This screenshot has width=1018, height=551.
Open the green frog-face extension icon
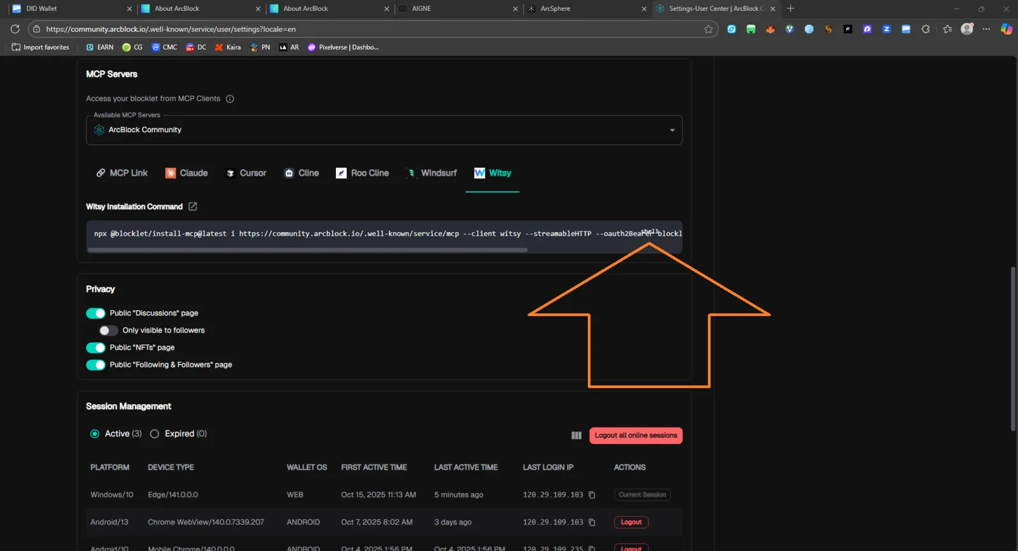751,29
